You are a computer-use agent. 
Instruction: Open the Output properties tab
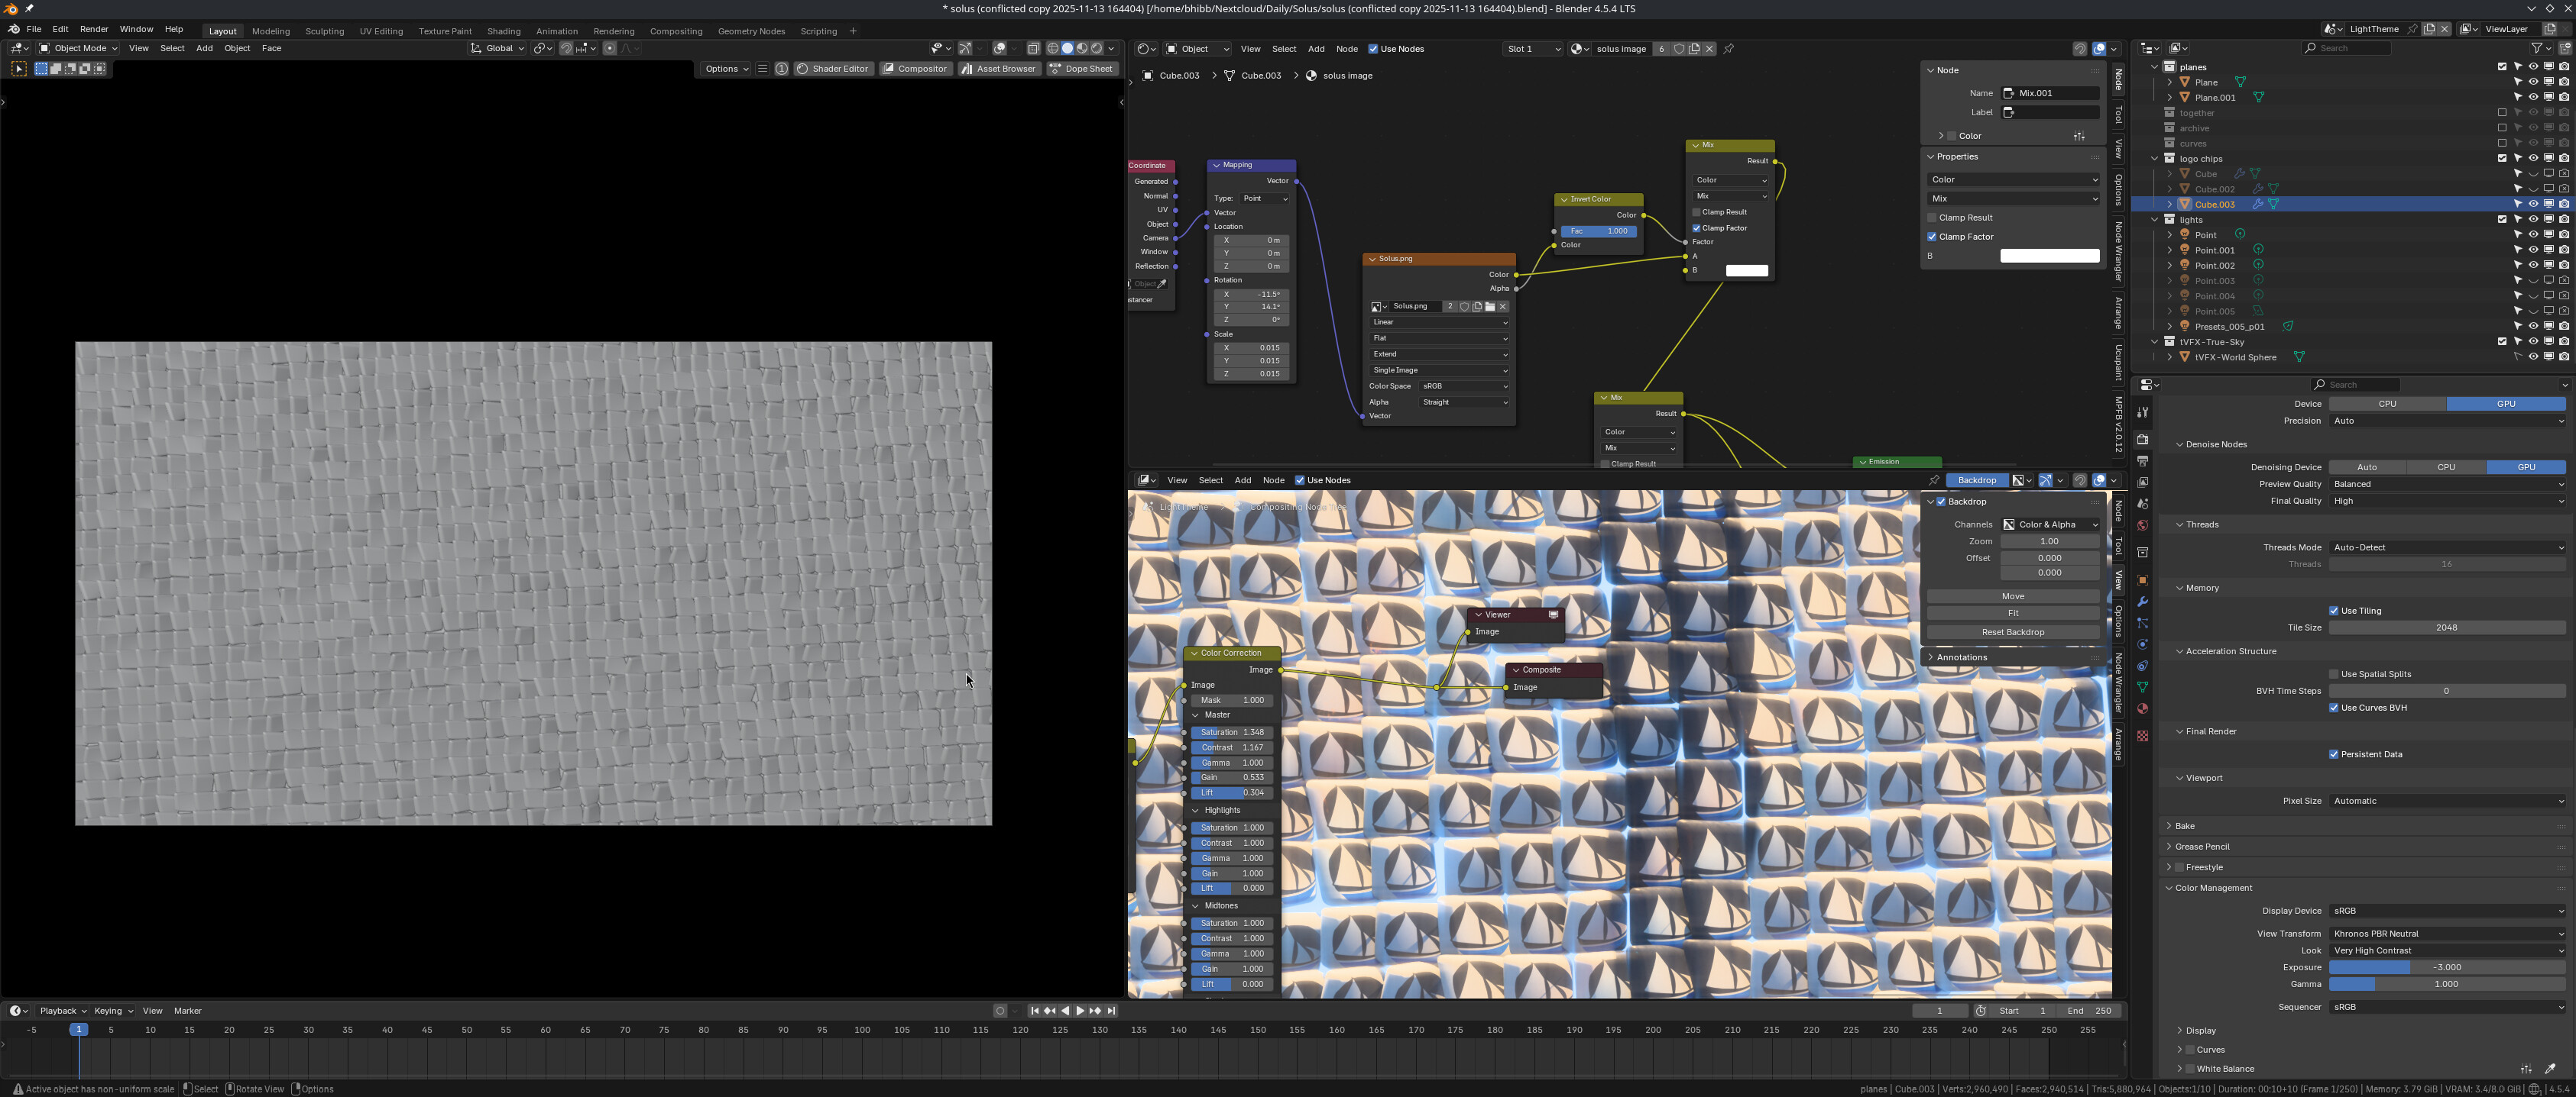pos(2142,460)
